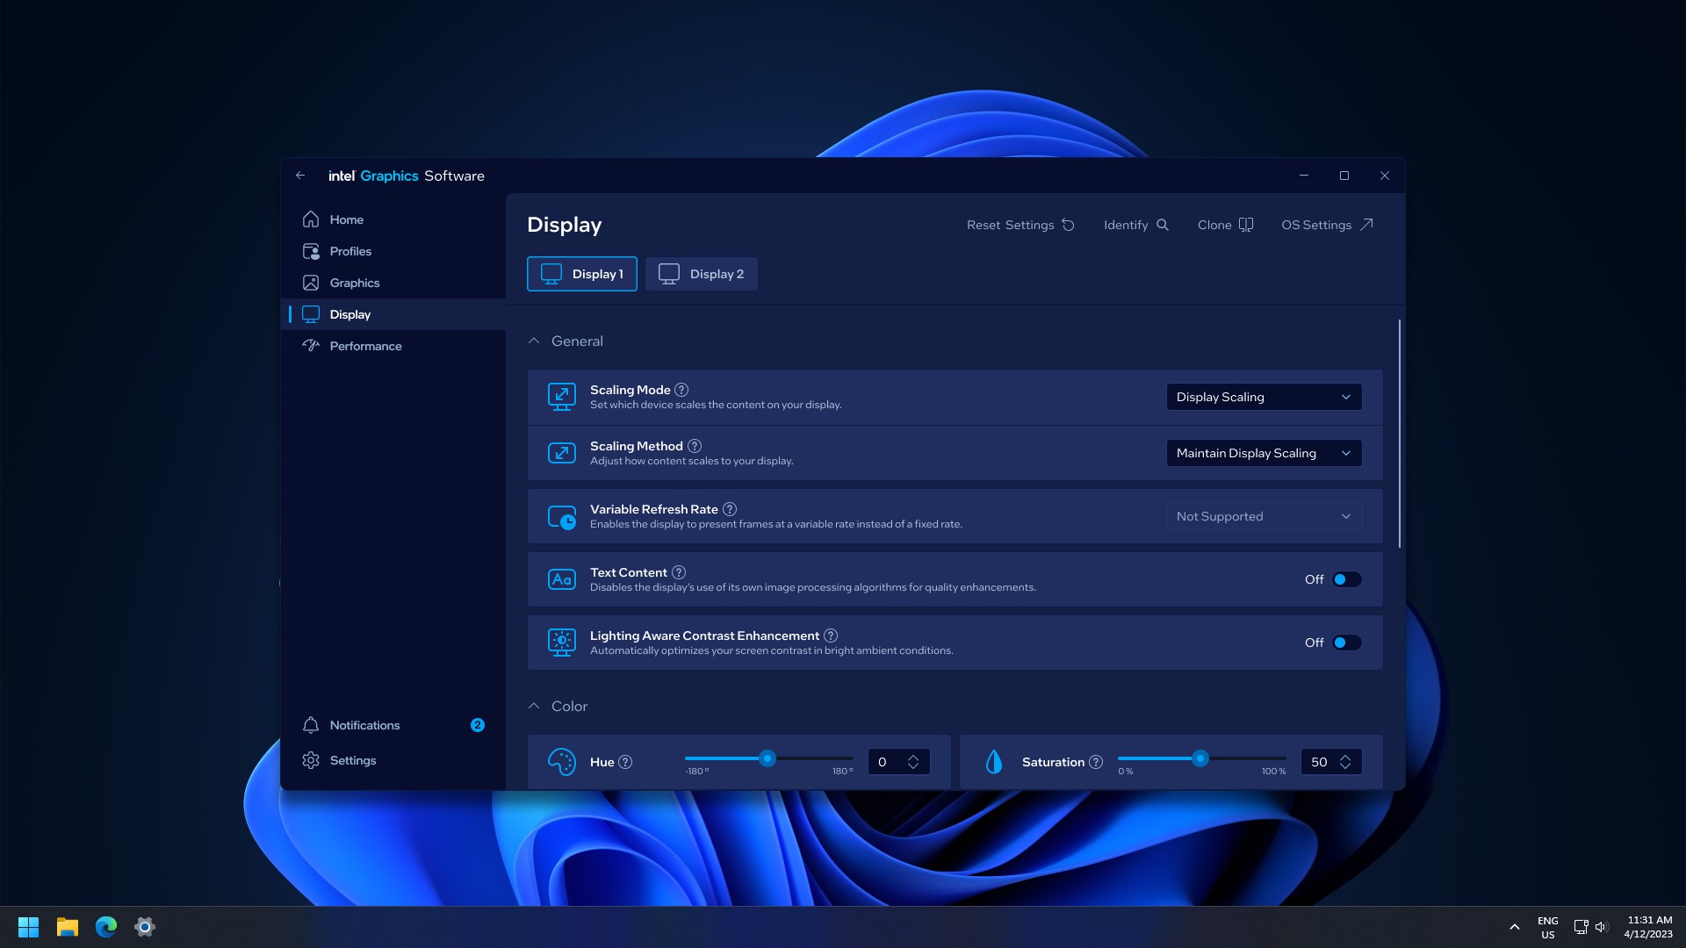The height and width of the screenshot is (948, 1686).
Task: Click the Identify magnifier icon
Action: [1162, 225]
